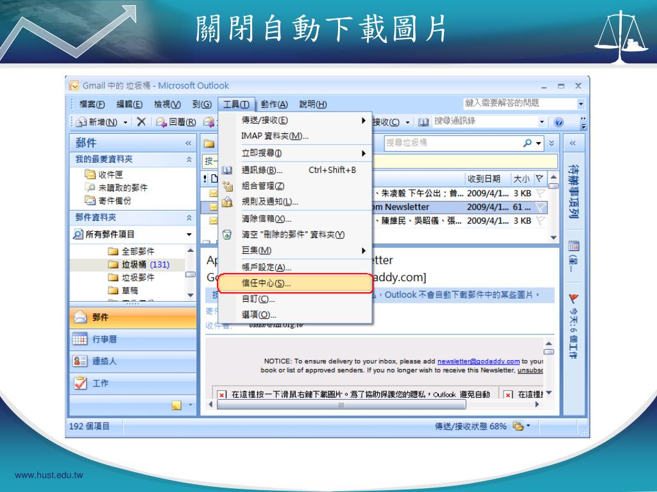The image size is (657, 492).
Task: Click the Outlook application icon in title bar
Action: [x=74, y=86]
